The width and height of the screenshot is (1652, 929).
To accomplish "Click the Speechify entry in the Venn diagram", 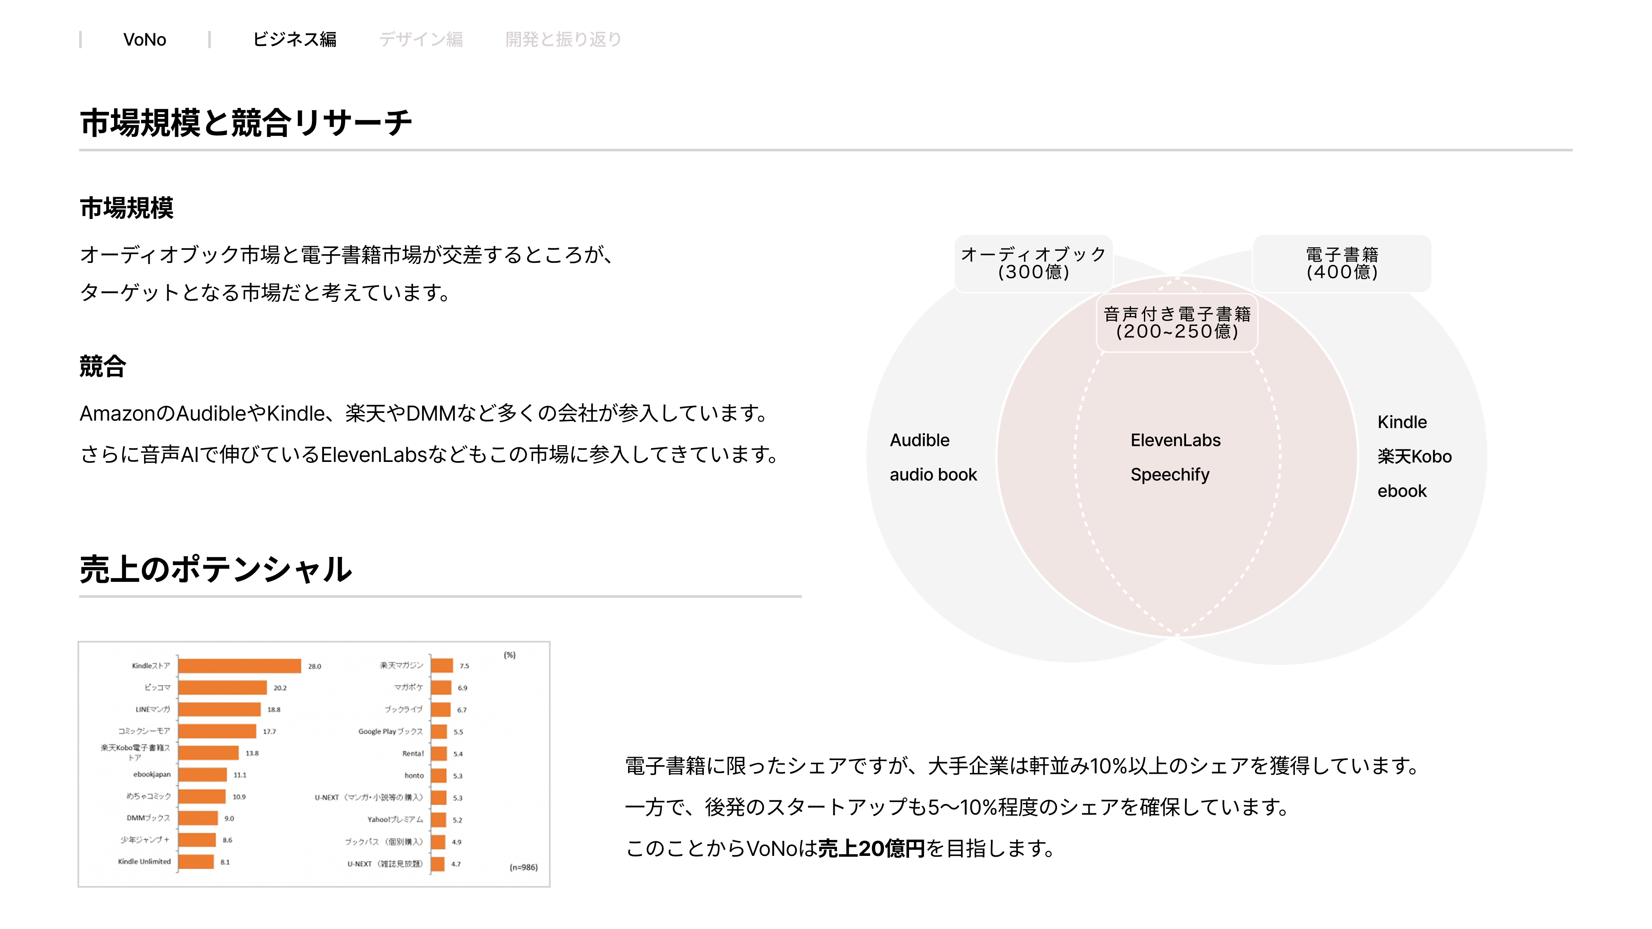I will (x=1170, y=476).
